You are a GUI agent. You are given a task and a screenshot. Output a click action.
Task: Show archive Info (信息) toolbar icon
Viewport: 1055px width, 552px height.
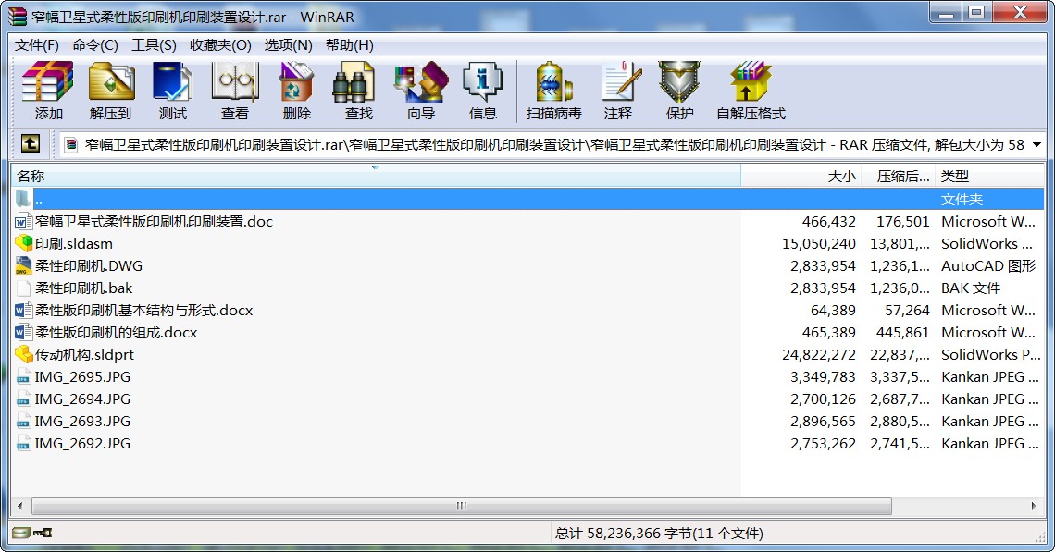pyautogui.click(x=482, y=82)
